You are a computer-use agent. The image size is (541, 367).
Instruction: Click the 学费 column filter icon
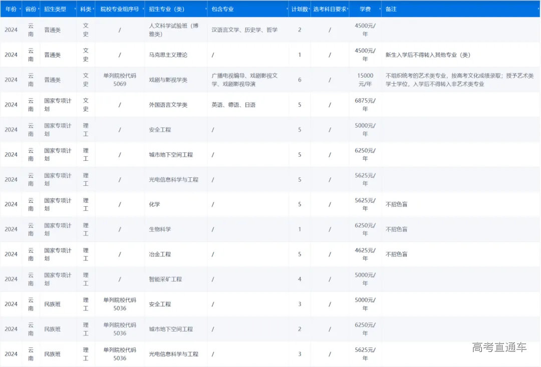click(379, 9)
